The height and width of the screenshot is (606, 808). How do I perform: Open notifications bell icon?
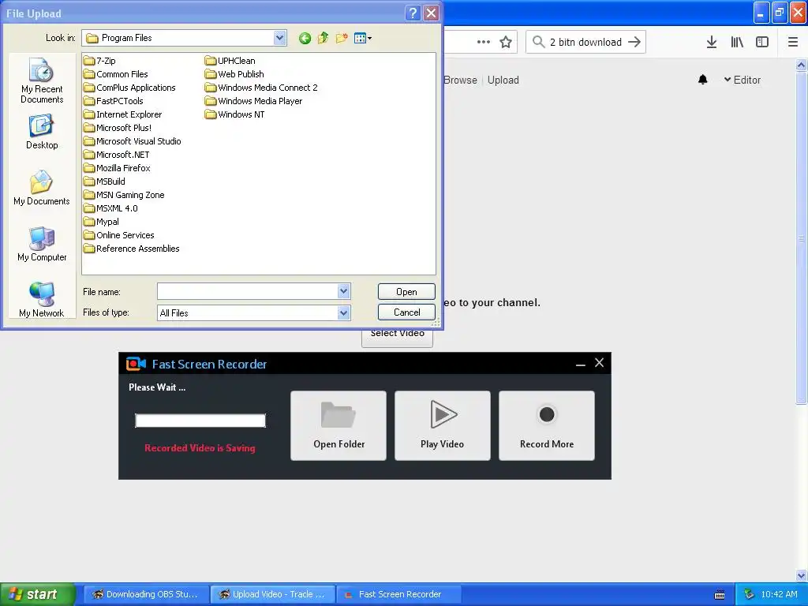[703, 80]
